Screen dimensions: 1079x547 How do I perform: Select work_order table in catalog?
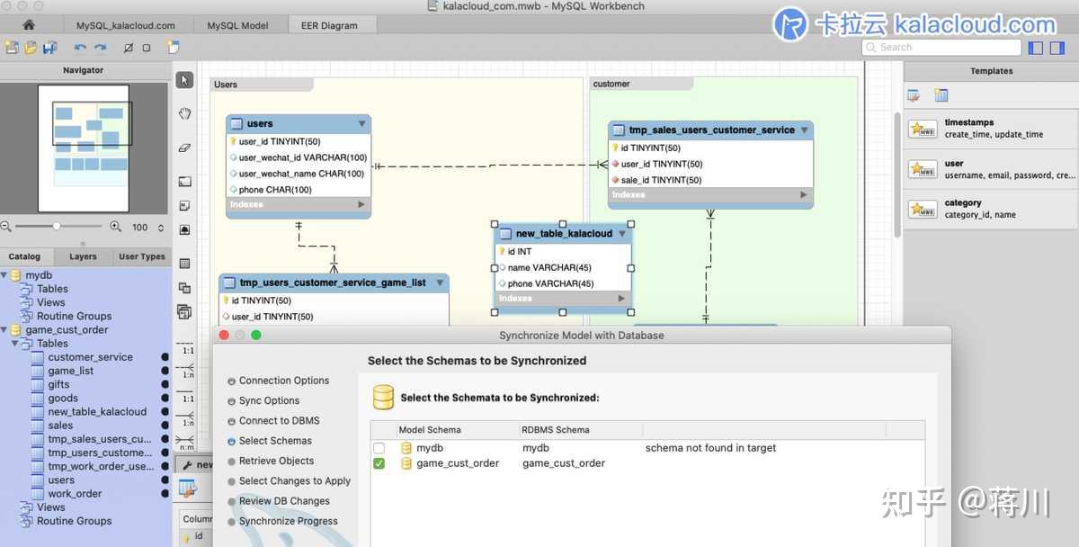75,494
